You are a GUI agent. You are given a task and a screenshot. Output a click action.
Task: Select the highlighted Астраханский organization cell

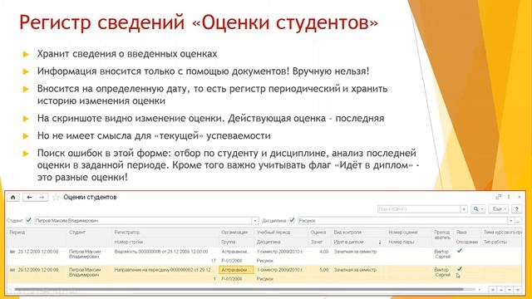(236, 270)
